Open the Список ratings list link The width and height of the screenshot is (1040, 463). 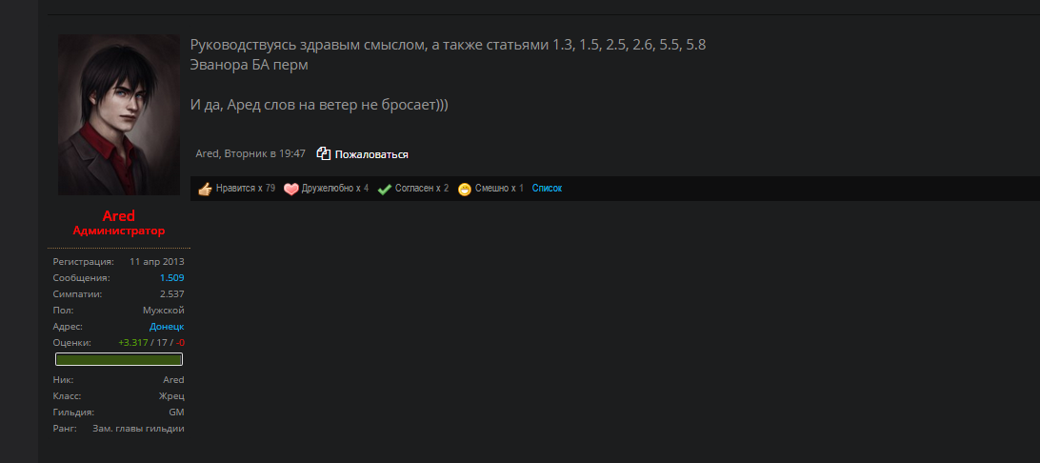[x=547, y=189]
